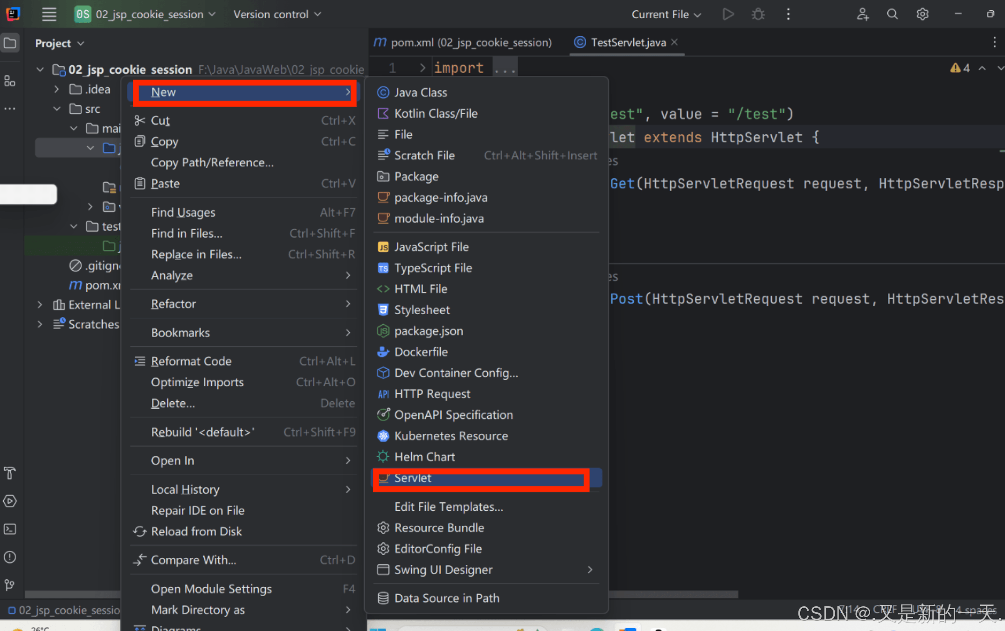
Task: Open IDE settings gear icon
Action: click(x=922, y=14)
